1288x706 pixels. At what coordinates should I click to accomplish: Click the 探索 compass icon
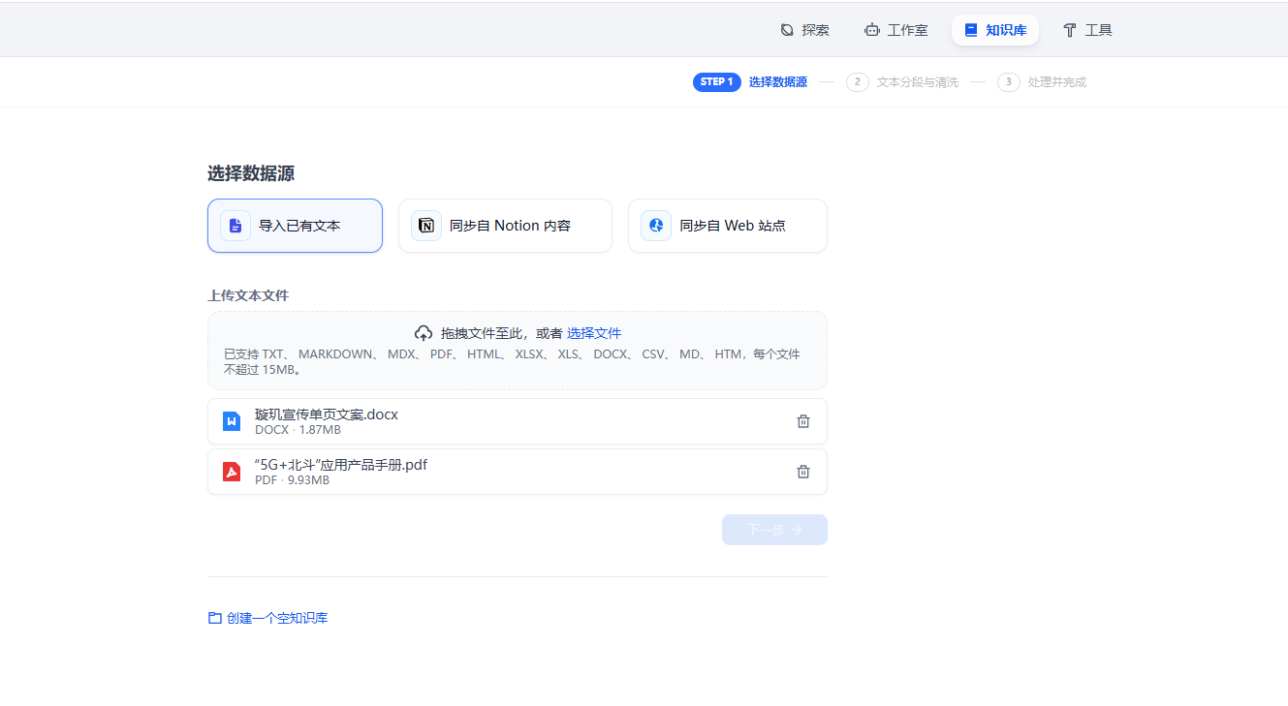pyautogui.click(x=787, y=30)
